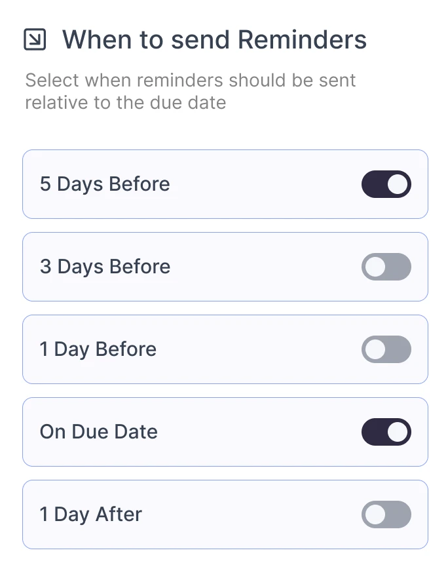The width and height of the screenshot is (448, 582).
Task: Click the "relative to the due date" text
Action: 126,103
